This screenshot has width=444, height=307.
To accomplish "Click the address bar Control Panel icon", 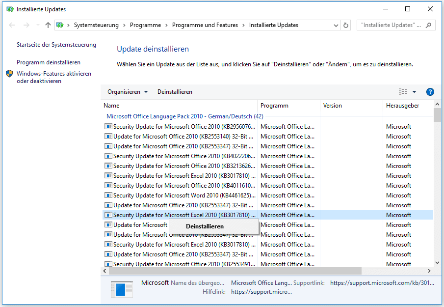I will [x=60, y=25].
